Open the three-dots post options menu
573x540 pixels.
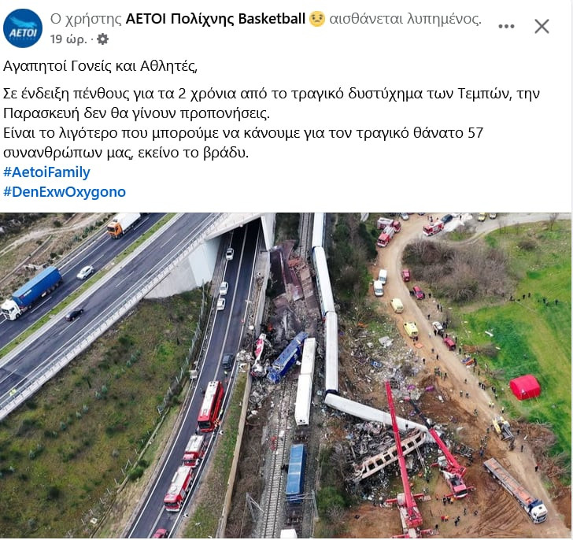click(x=506, y=26)
